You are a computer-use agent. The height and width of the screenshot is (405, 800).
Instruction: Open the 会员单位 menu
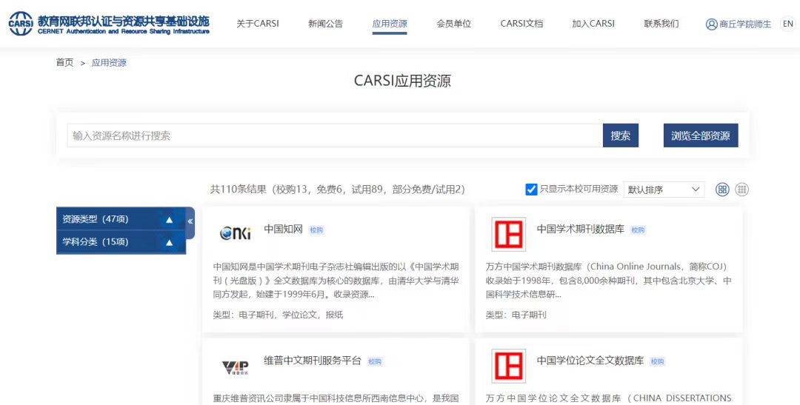pos(453,24)
